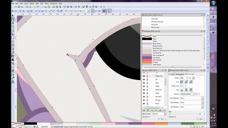Choose the Round join button
Viewport: 228px width, 128px height.
click(186, 82)
